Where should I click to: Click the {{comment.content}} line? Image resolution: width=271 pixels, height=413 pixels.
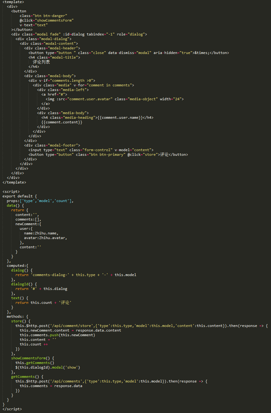pos(62,122)
